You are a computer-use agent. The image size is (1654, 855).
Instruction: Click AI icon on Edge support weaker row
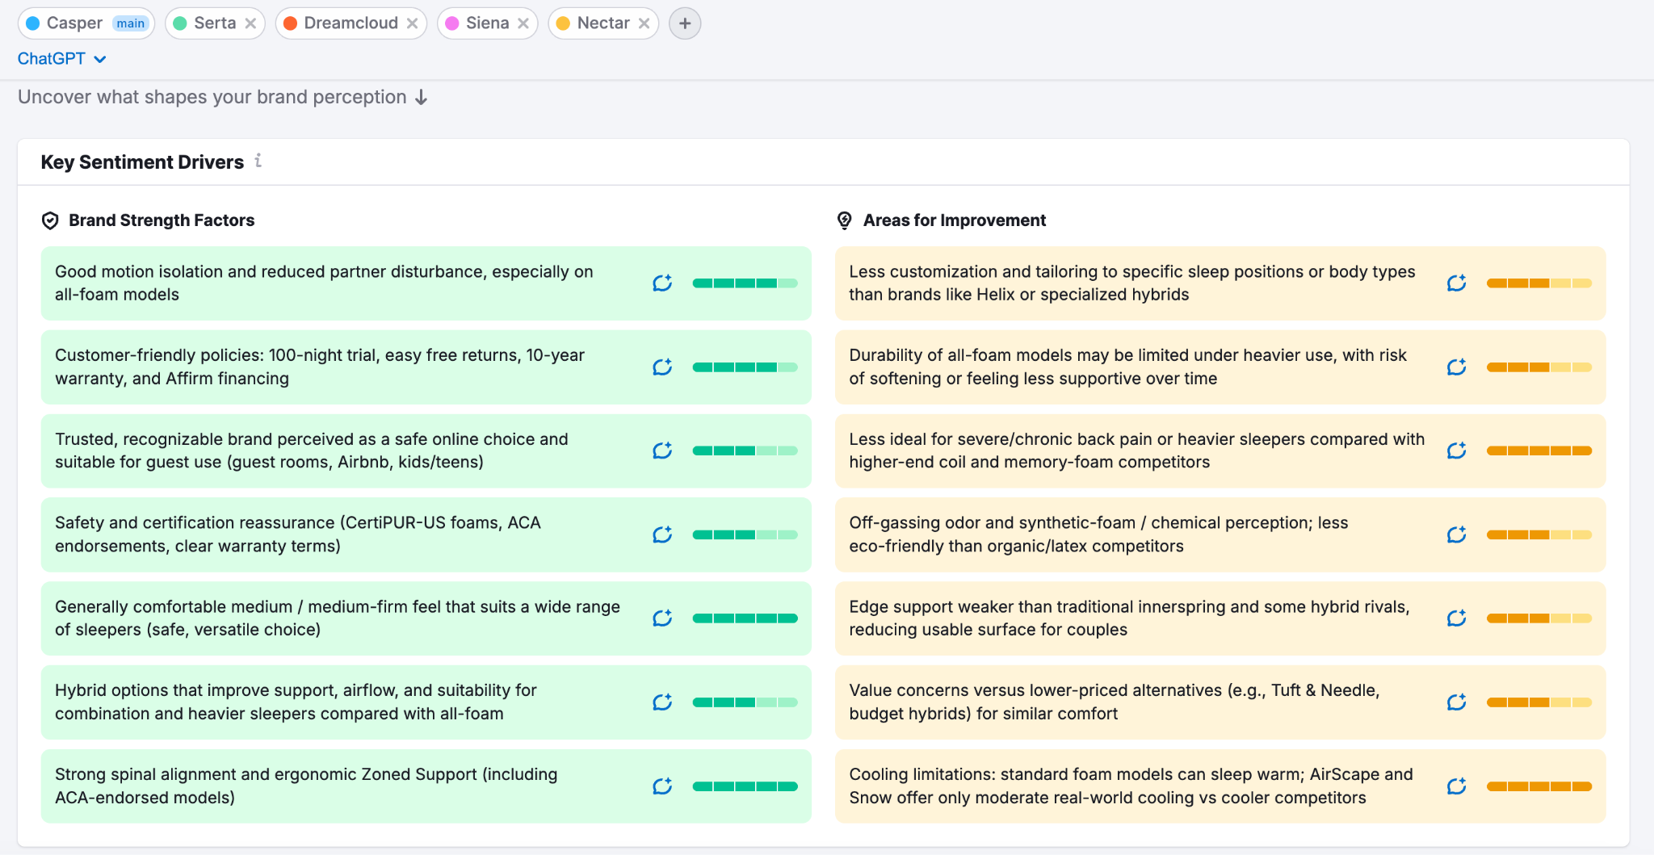tap(1457, 618)
